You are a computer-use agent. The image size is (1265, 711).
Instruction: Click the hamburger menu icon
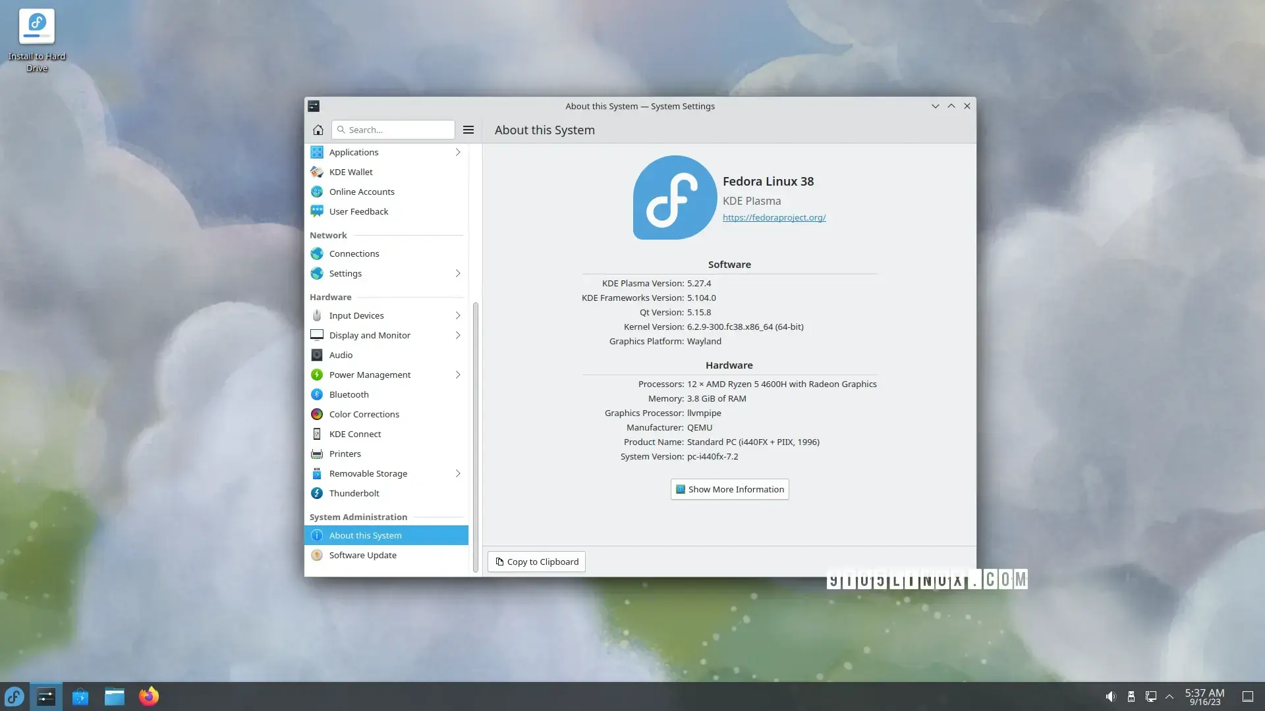(468, 129)
